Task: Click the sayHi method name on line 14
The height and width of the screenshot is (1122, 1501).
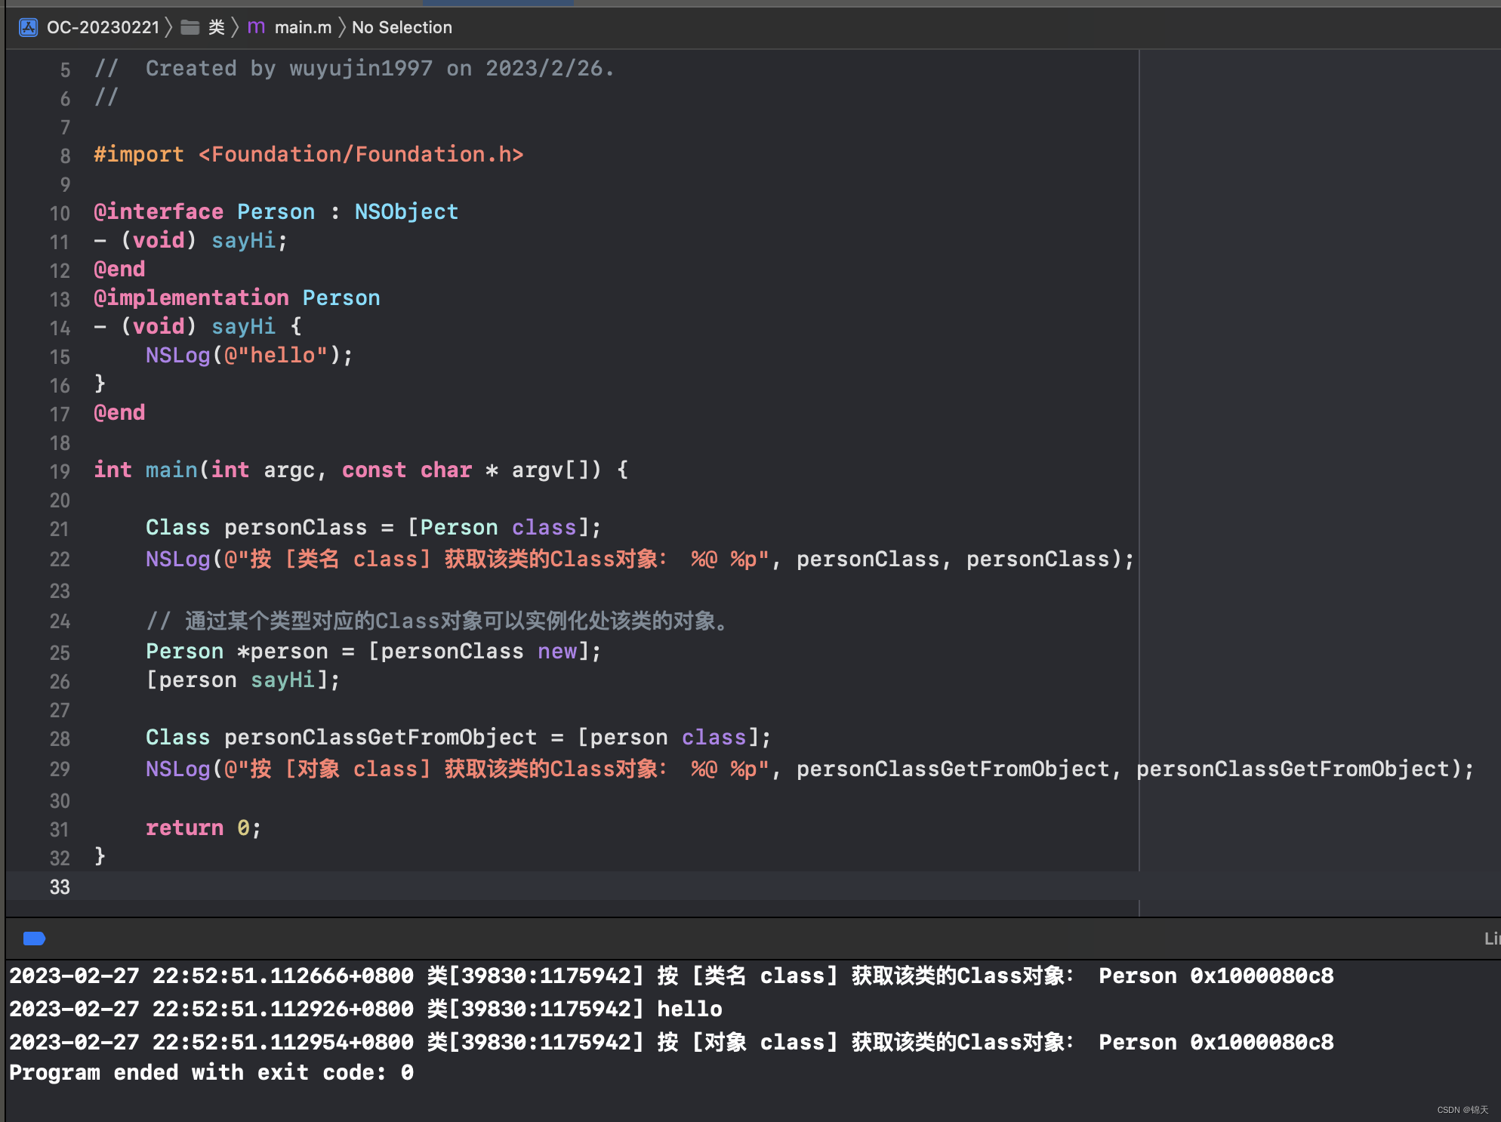Action: [x=243, y=327]
